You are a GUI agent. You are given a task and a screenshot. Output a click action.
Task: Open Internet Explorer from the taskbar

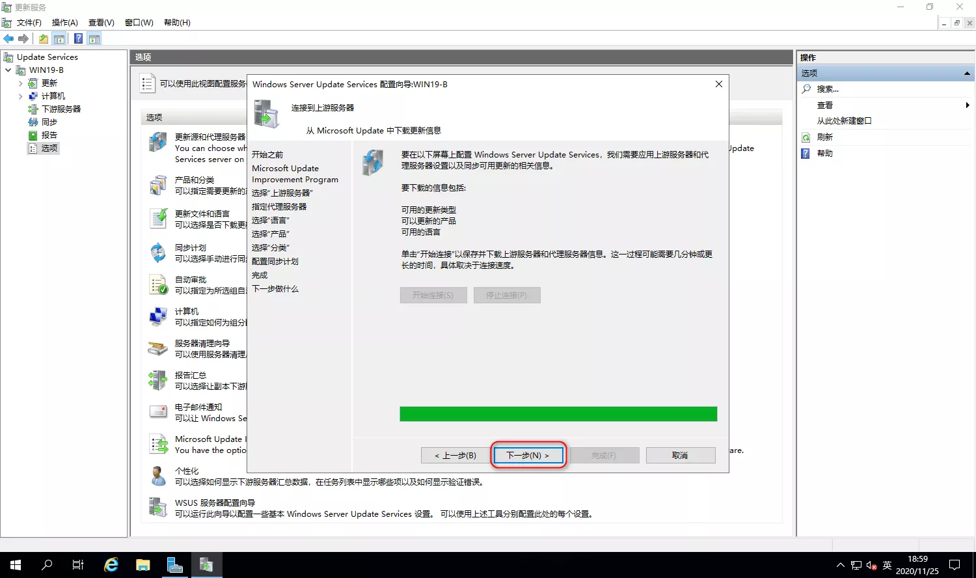pos(111,564)
